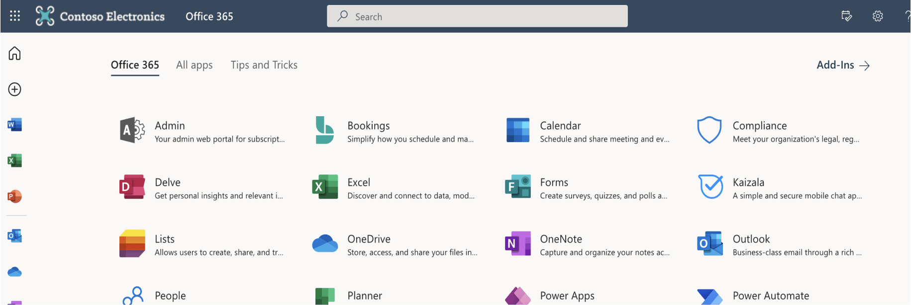This screenshot has width=911, height=305.
Task: Click the Bookings app icon
Action: 324,130
